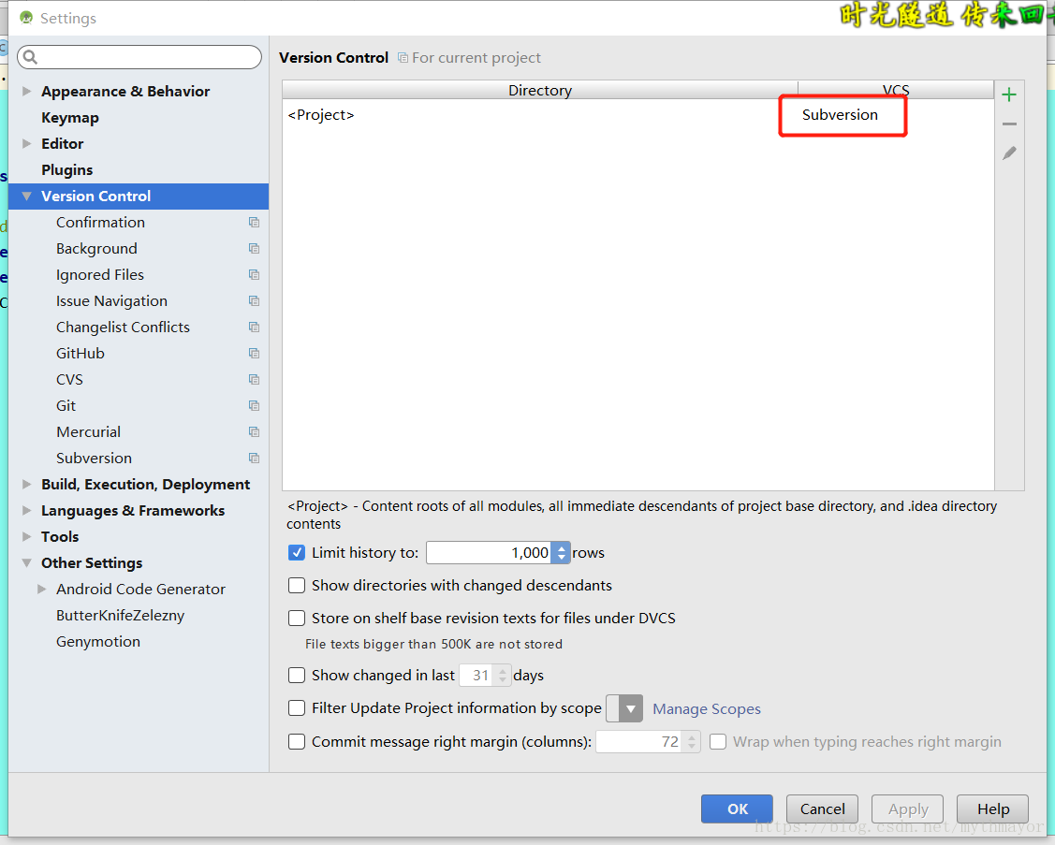Open Changelist Conflicts settings

click(x=124, y=327)
